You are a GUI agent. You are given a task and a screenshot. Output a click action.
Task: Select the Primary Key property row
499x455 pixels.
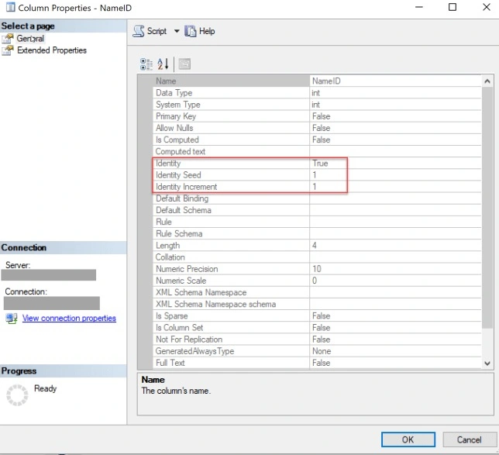pyautogui.click(x=317, y=116)
